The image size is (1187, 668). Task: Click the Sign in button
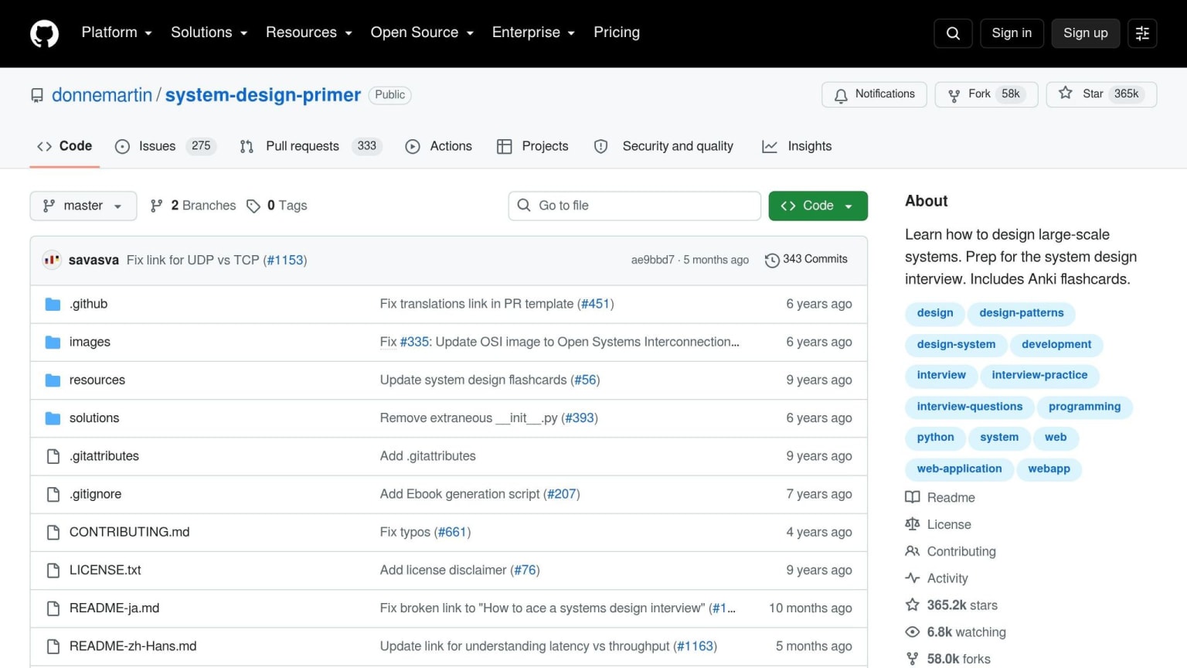click(x=1012, y=33)
